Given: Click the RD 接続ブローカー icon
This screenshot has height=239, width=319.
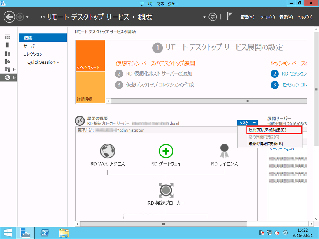Looking at the screenshot, I should coord(166,190).
